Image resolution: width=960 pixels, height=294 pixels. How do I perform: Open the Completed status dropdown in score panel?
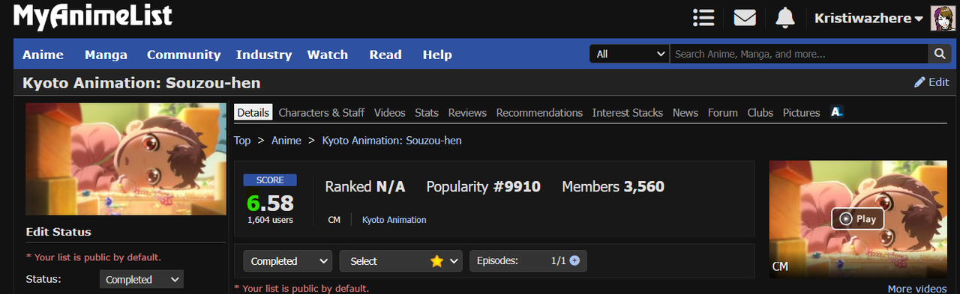click(x=288, y=261)
